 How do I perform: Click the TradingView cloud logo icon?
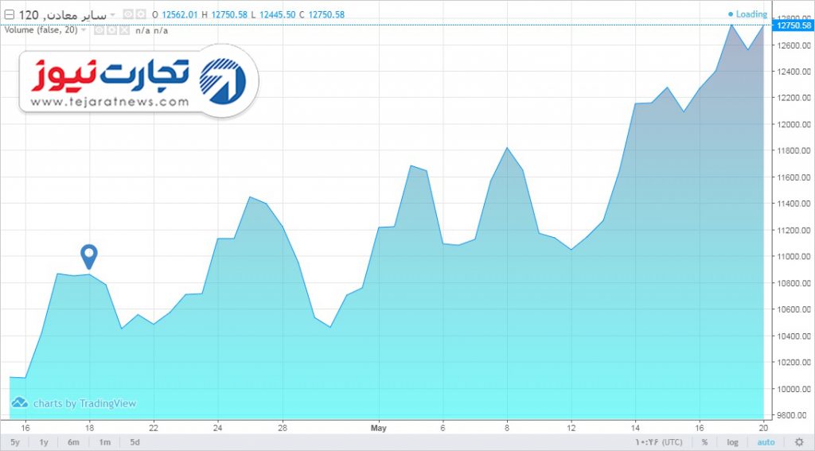click(19, 403)
